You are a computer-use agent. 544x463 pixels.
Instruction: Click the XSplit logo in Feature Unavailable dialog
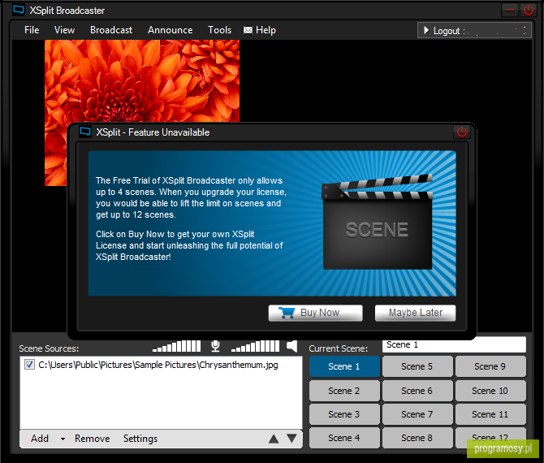[85, 132]
